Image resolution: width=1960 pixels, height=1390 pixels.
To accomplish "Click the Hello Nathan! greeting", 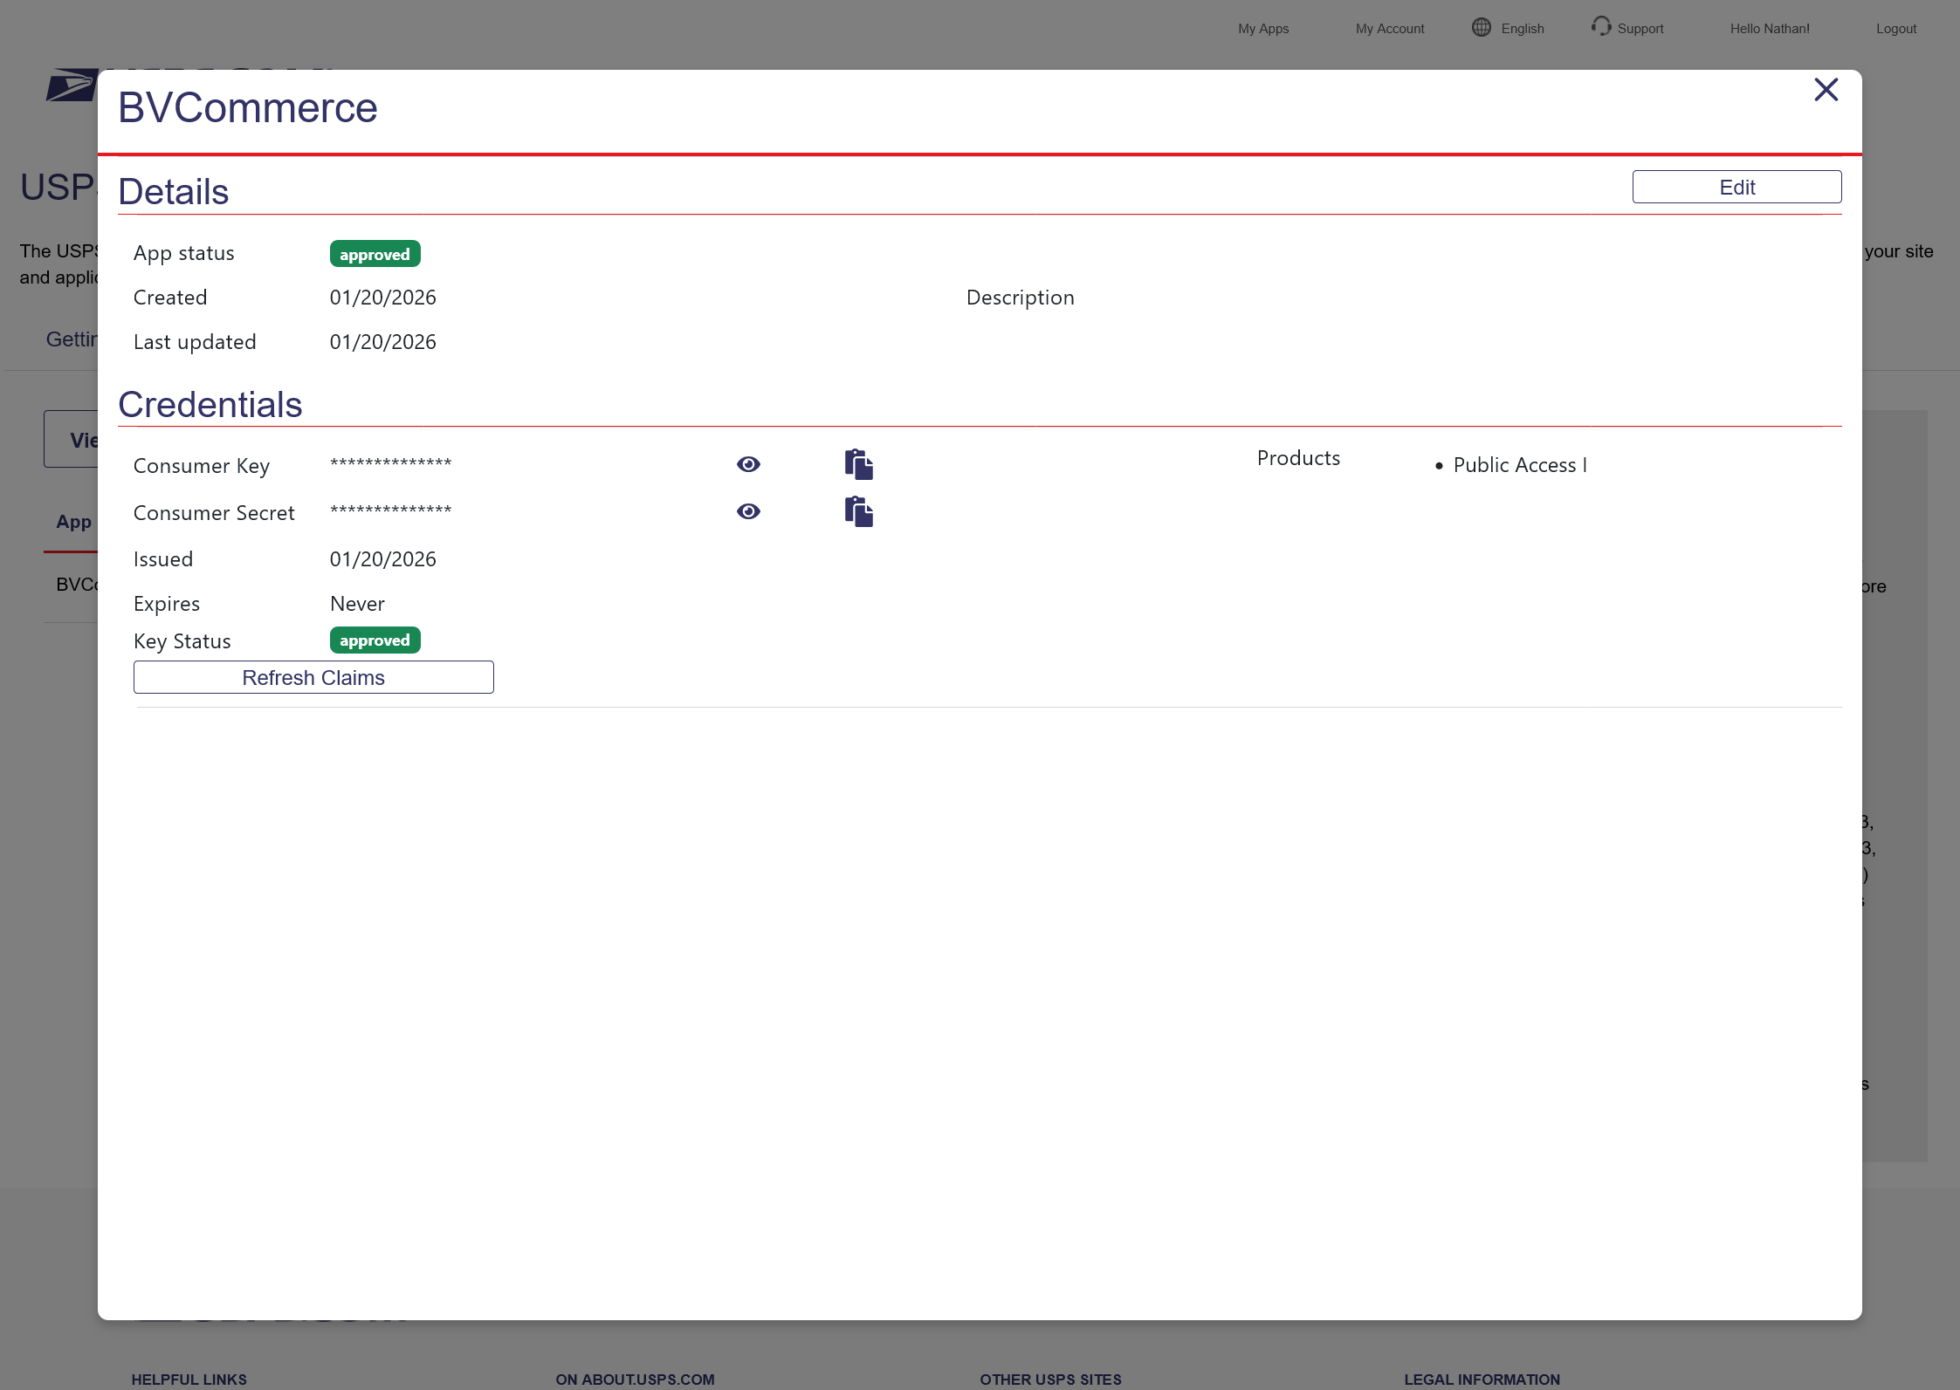I will pyautogui.click(x=1770, y=29).
